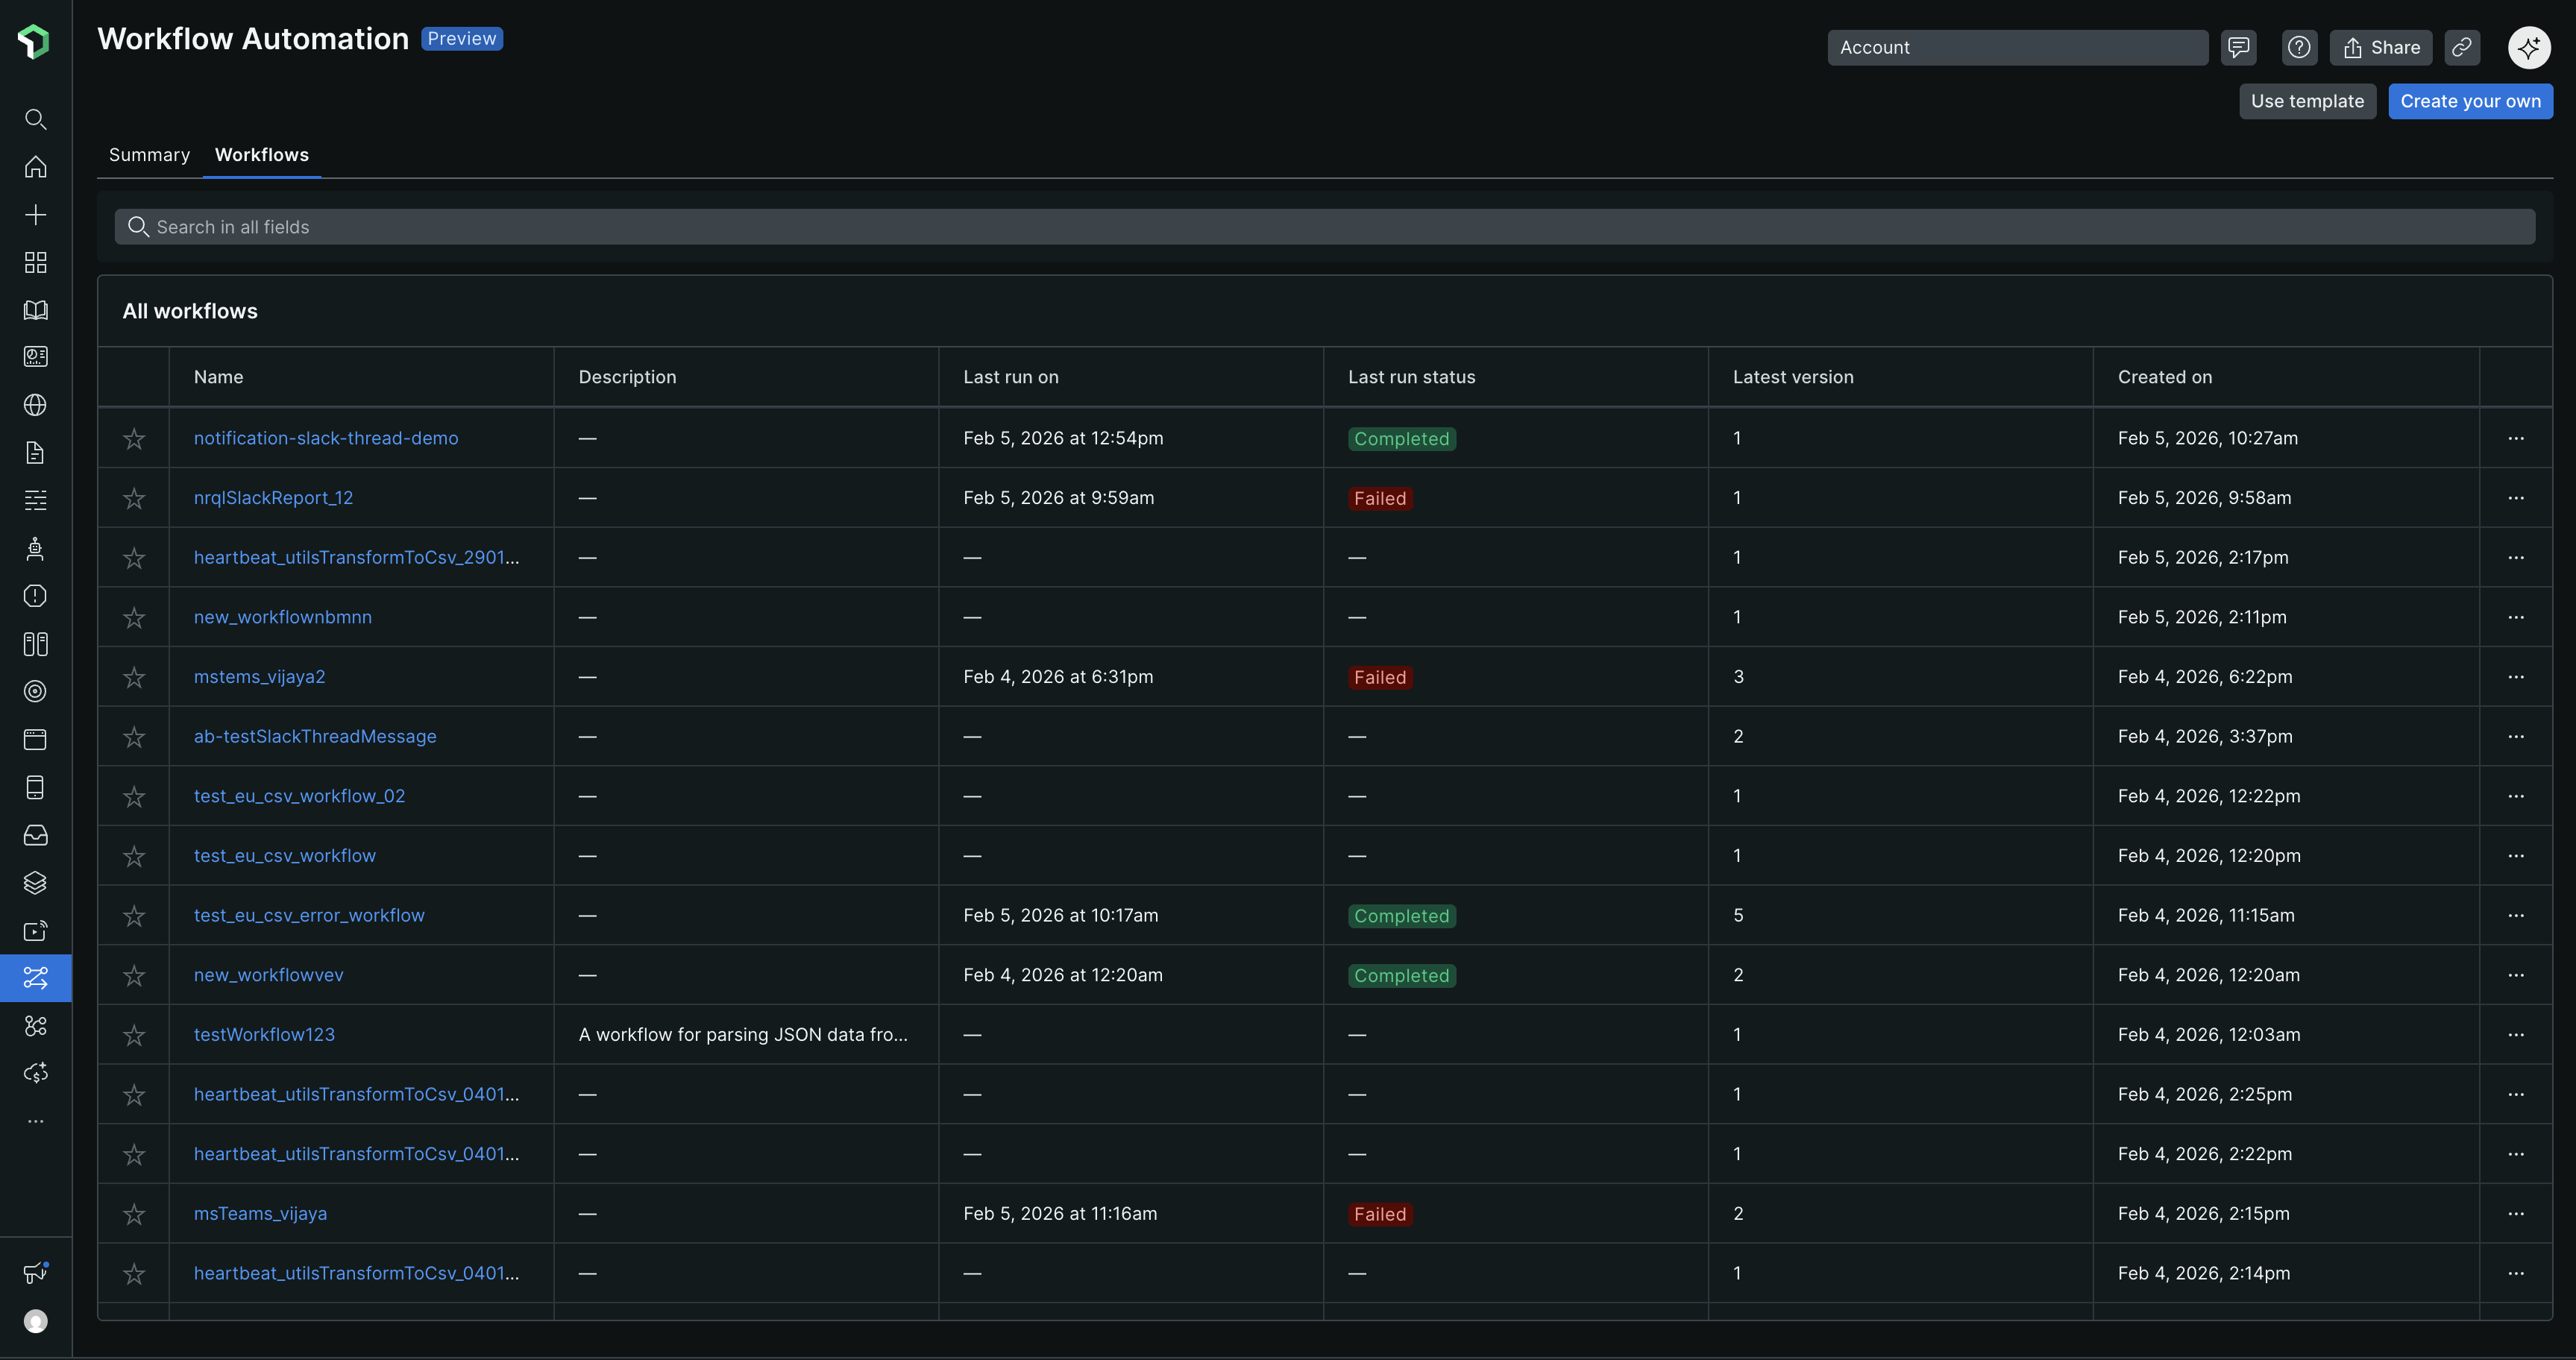
Task: Favorite the notification-slack-thread-demo workflow star
Action: [134, 438]
